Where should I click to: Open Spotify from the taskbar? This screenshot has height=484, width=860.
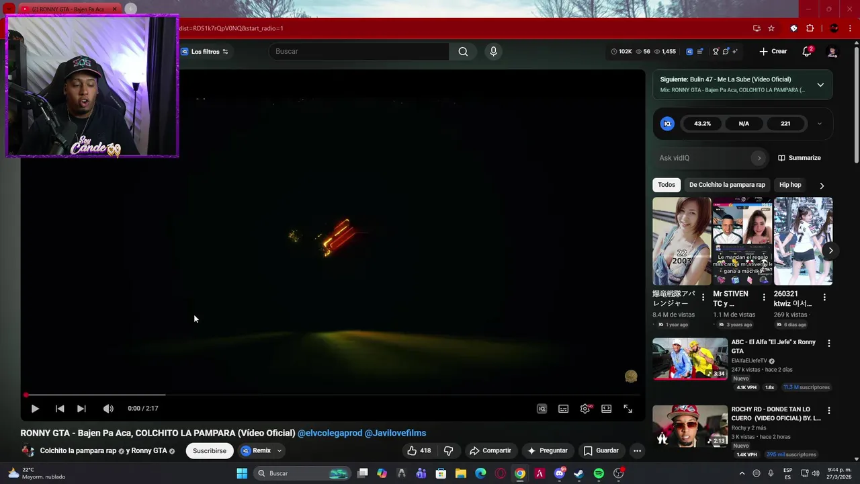[x=599, y=473]
